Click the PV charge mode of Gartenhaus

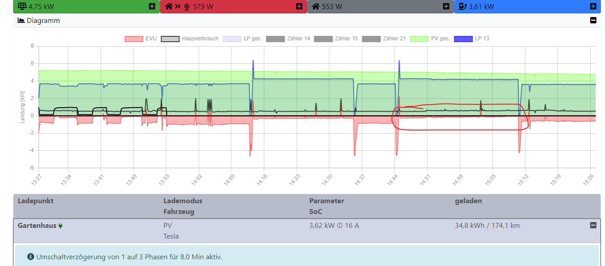pos(168,226)
